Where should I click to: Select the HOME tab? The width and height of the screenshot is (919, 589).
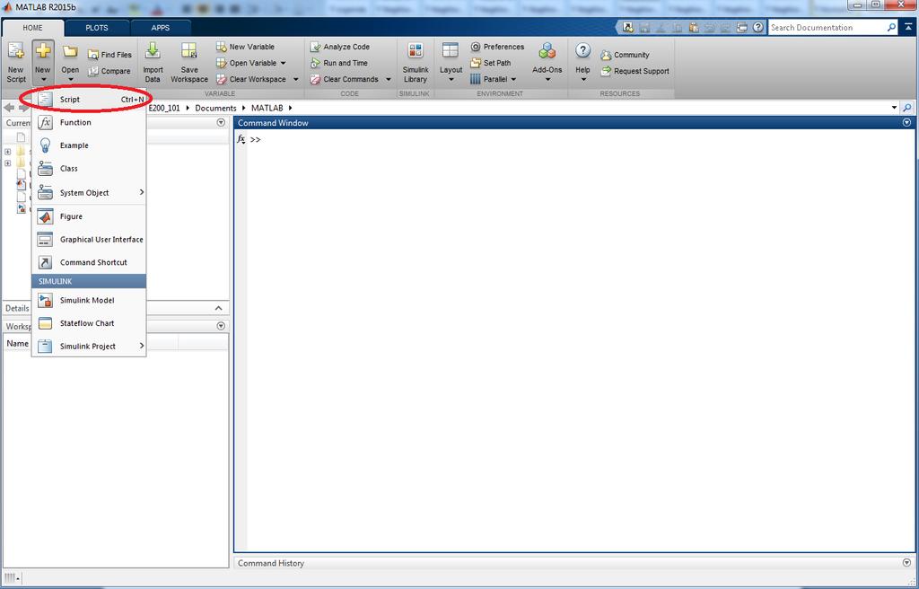[x=33, y=28]
